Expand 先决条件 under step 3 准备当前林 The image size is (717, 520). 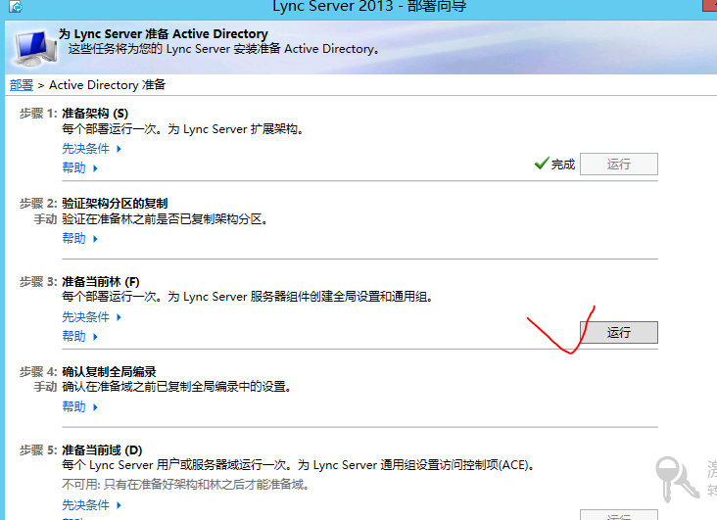tap(91, 317)
